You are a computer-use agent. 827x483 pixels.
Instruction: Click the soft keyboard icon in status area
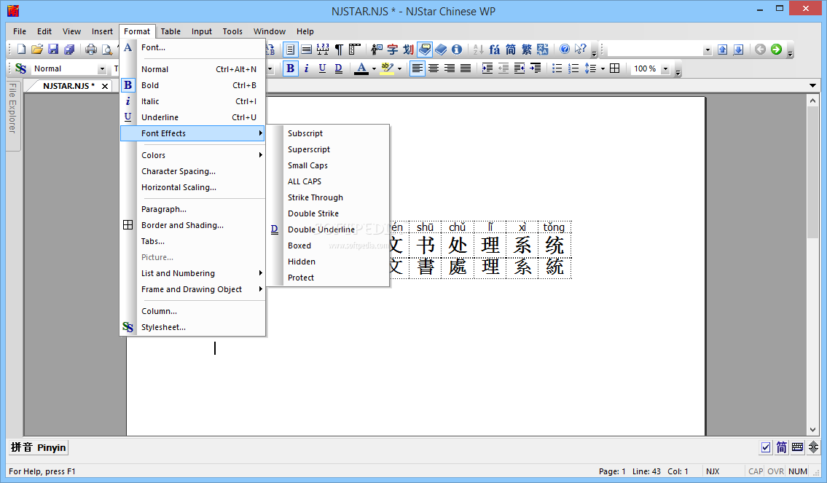797,447
